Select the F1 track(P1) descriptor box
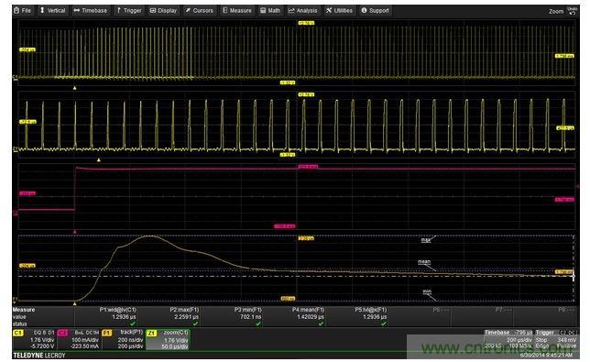 pos(123,339)
